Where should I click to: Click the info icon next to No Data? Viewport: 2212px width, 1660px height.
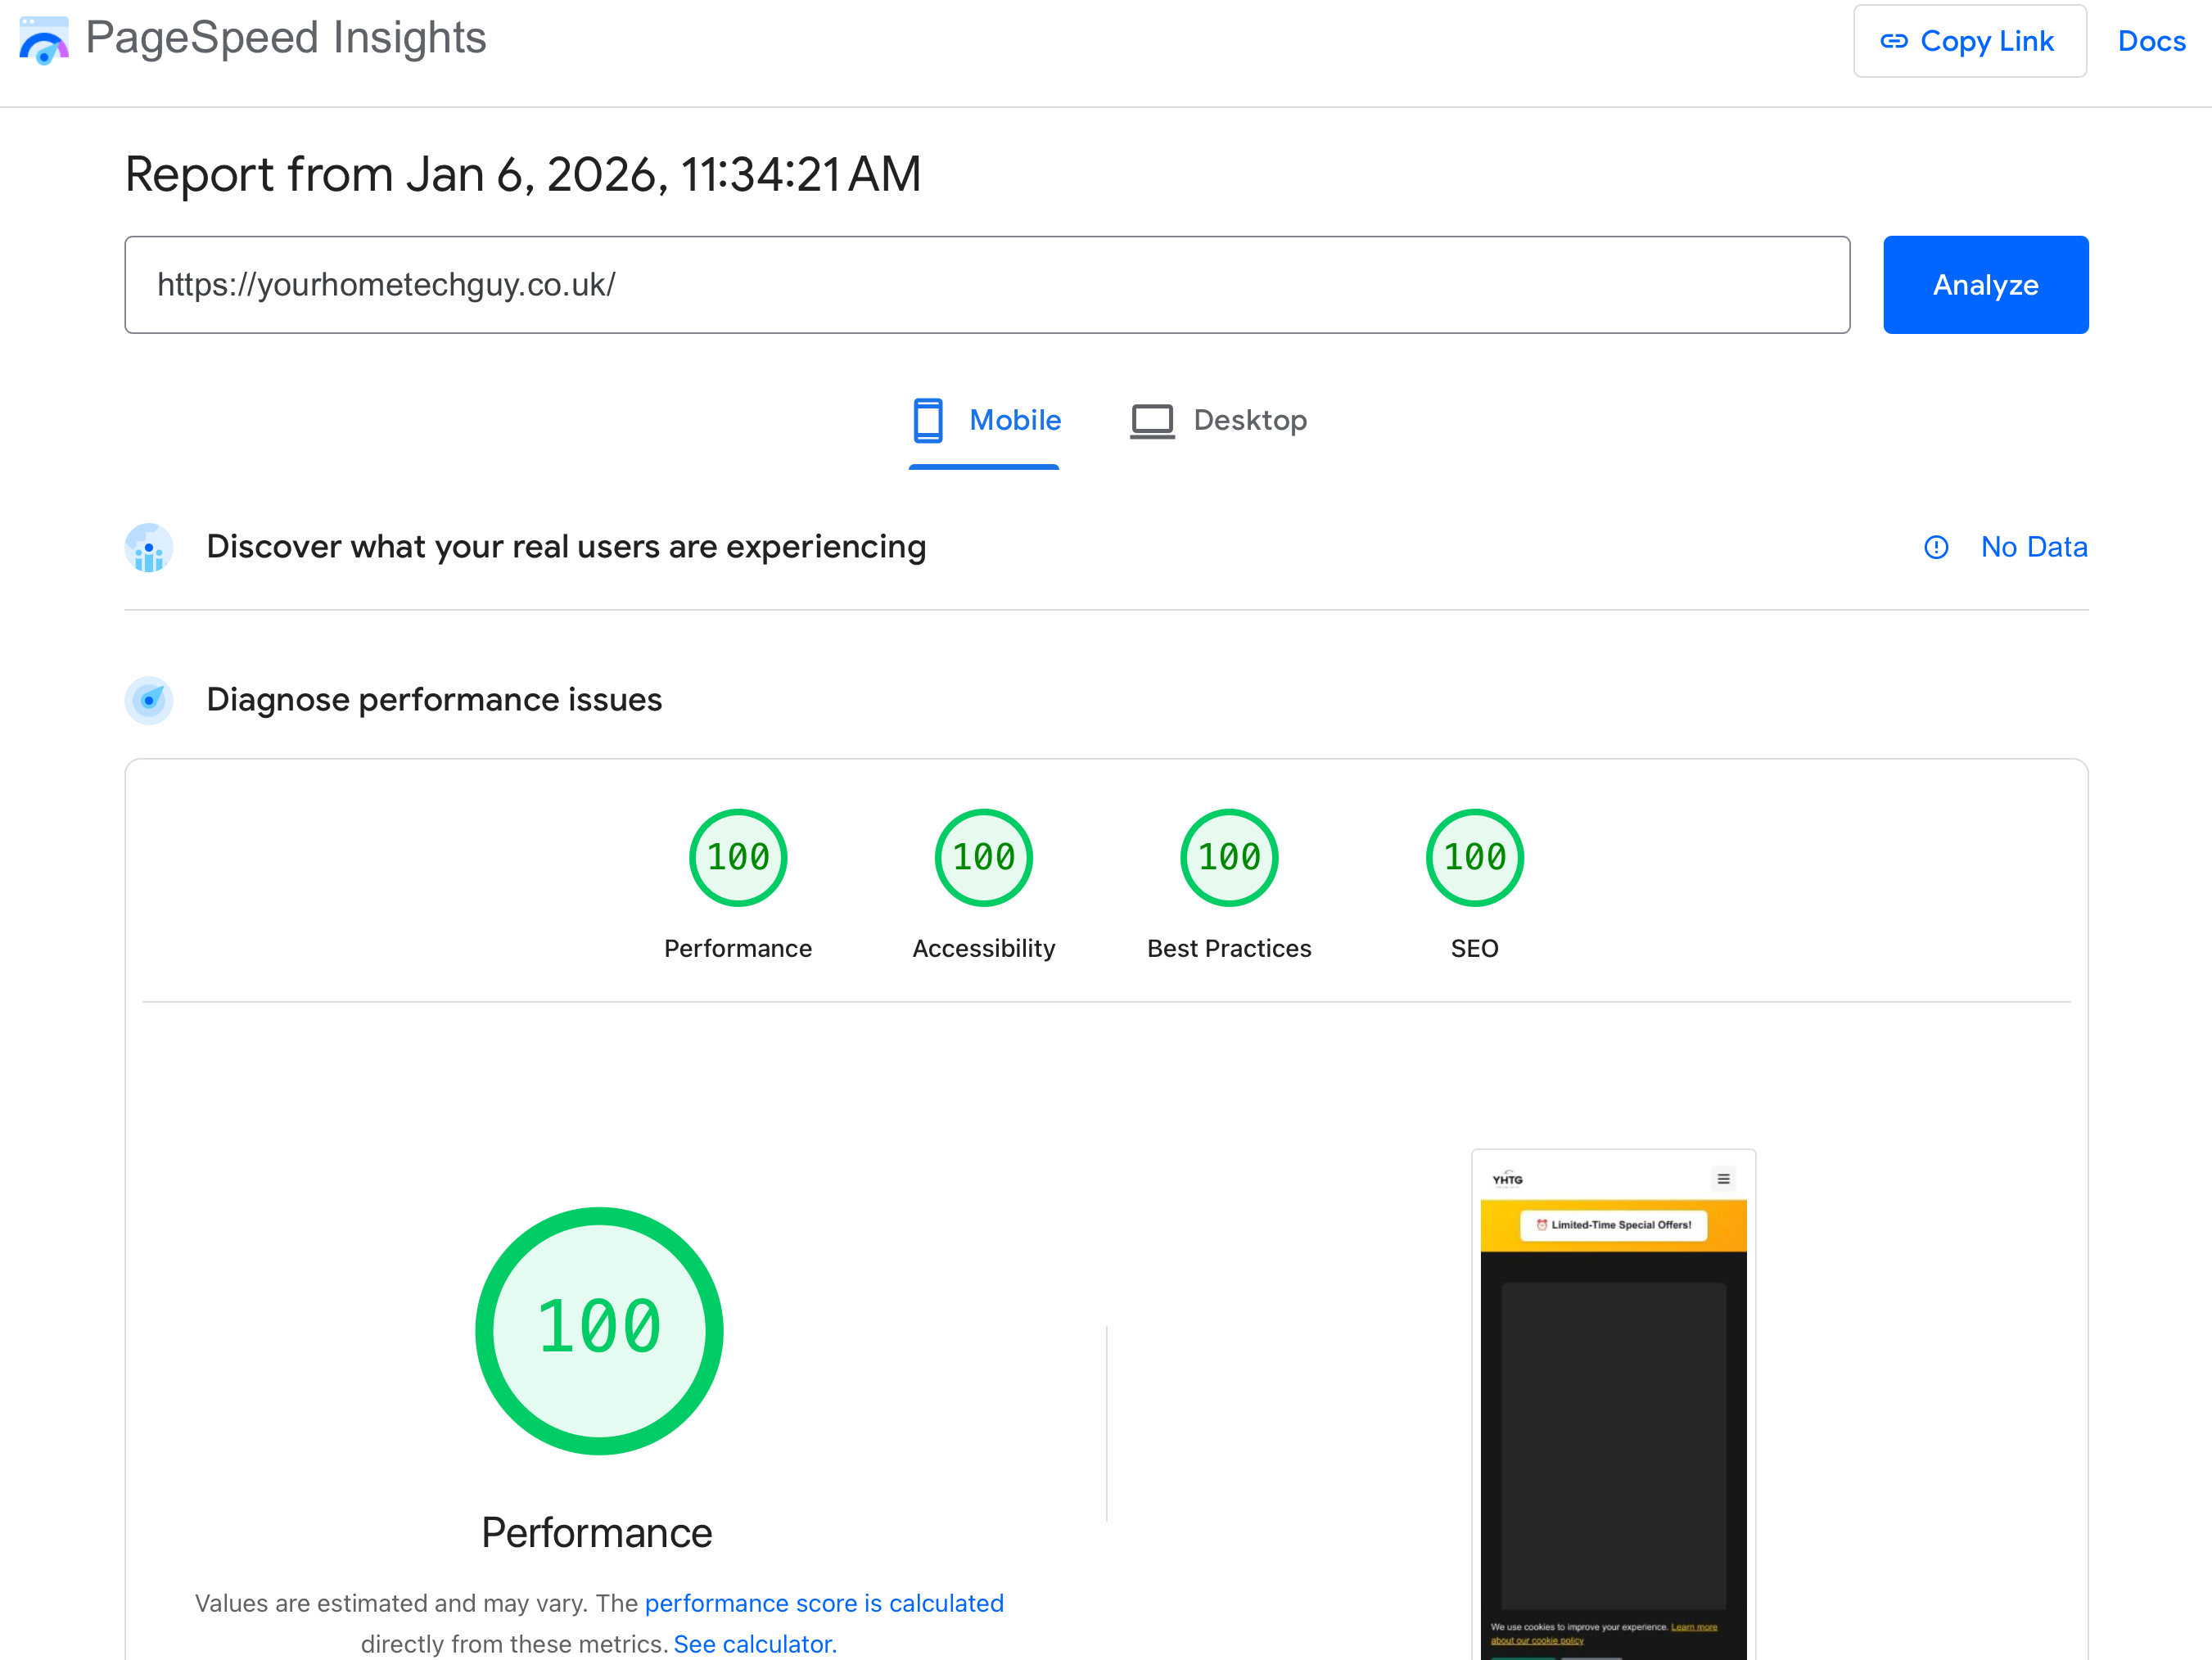pos(1936,547)
